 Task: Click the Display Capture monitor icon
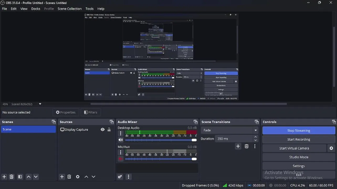(x=62, y=129)
